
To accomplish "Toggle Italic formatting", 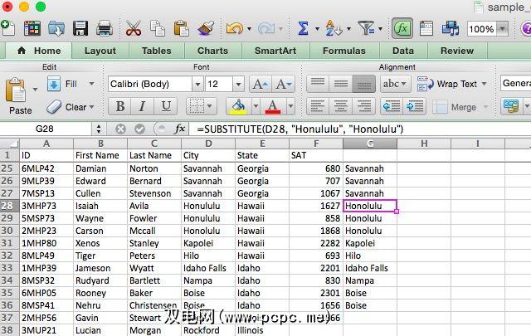I will click(144, 106).
